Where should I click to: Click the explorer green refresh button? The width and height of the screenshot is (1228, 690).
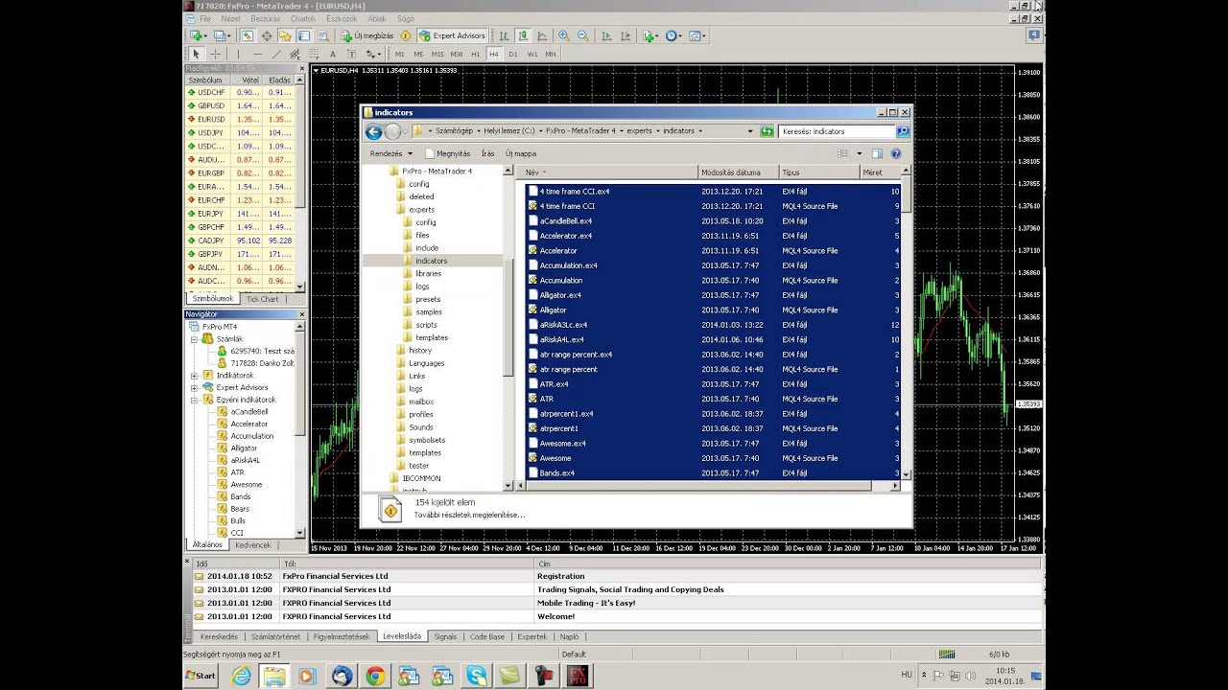click(x=767, y=131)
